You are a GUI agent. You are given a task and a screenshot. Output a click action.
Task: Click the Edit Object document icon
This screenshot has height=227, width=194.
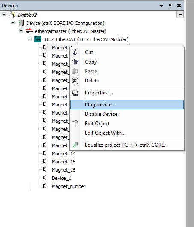click(75, 124)
